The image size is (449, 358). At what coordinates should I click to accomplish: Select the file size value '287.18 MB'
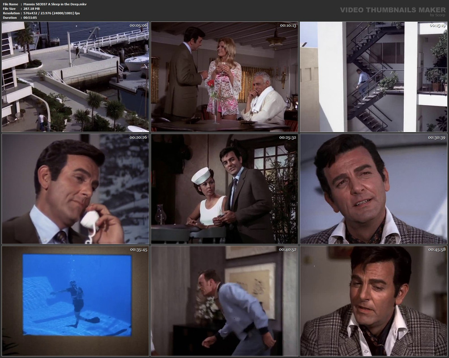31,9
